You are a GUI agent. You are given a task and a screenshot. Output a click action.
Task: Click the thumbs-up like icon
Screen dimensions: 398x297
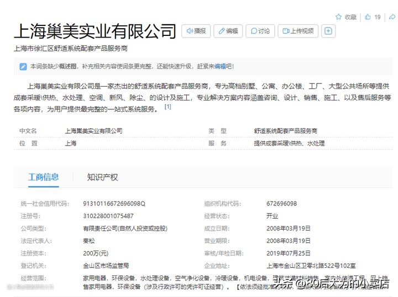pos(368,17)
